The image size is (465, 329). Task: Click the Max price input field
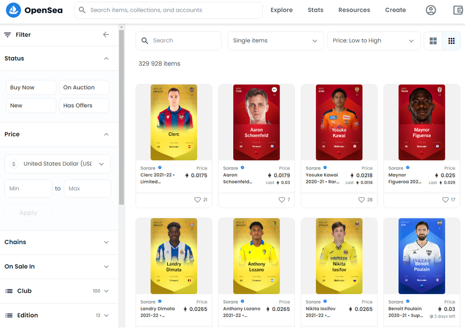[x=87, y=189]
